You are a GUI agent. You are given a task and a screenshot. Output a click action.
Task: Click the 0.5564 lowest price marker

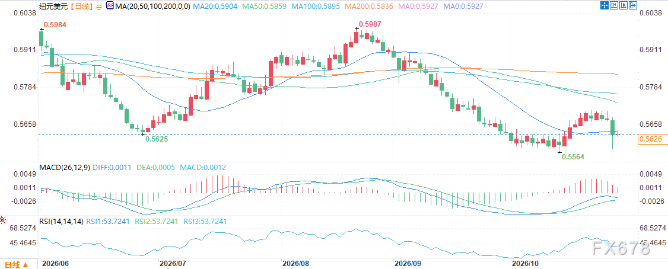tap(573, 156)
